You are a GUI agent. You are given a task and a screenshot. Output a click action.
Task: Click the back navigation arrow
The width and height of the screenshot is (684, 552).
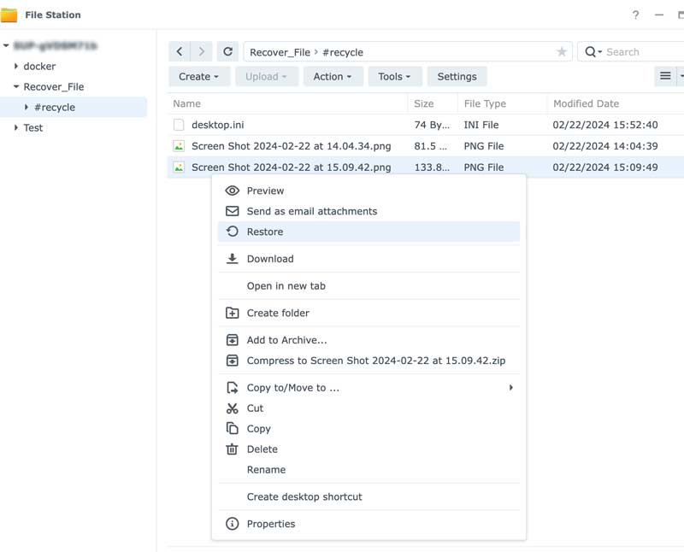tap(180, 51)
